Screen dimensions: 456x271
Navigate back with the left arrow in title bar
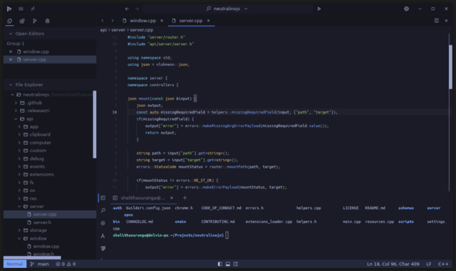coord(127,9)
